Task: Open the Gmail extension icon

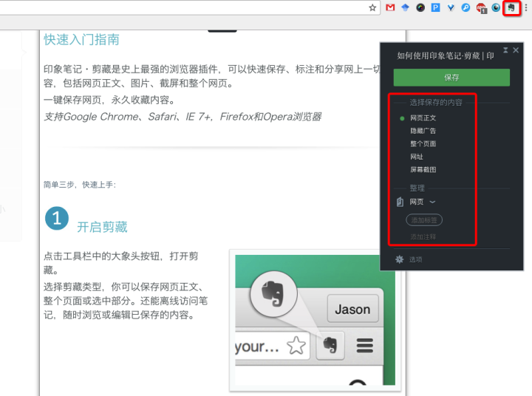Action: 391,7
